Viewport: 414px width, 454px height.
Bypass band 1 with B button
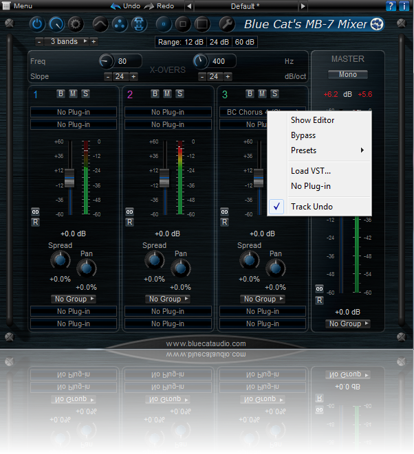[61, 94]
